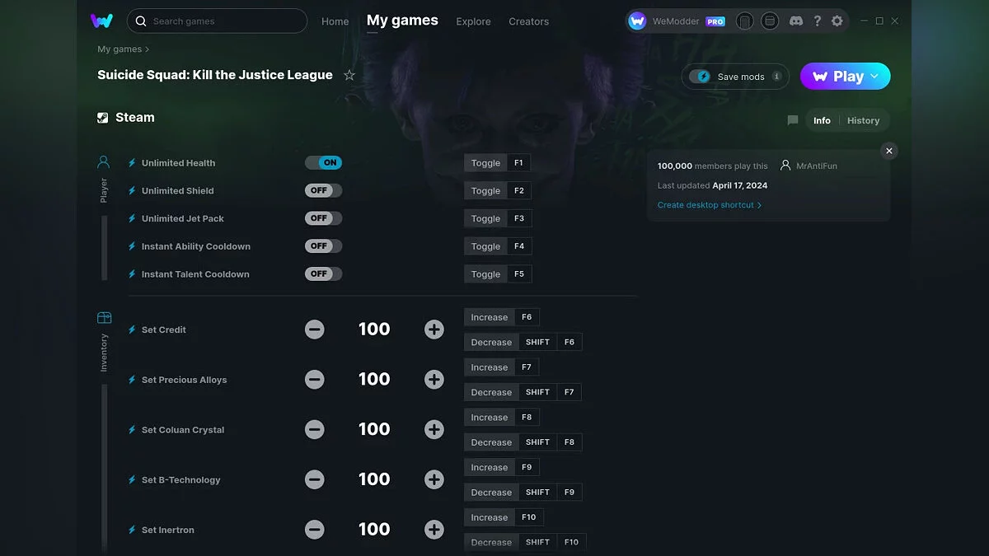
Task: Click the PRO badge
Action: [715, 21]
